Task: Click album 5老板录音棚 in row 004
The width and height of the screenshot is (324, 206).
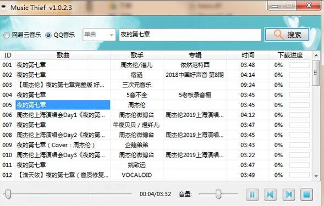Action: [x=195, y=95]
